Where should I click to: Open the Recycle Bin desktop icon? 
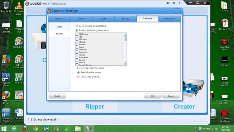[6, 7]
